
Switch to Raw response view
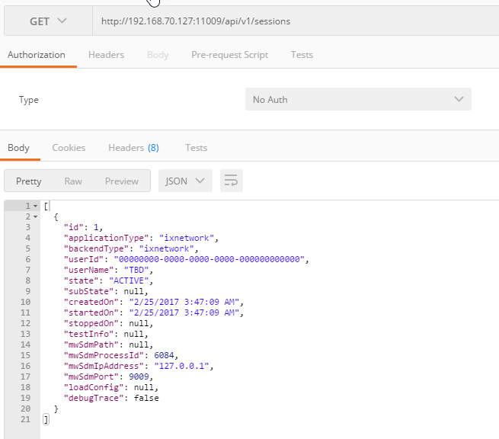pos(73,181)
